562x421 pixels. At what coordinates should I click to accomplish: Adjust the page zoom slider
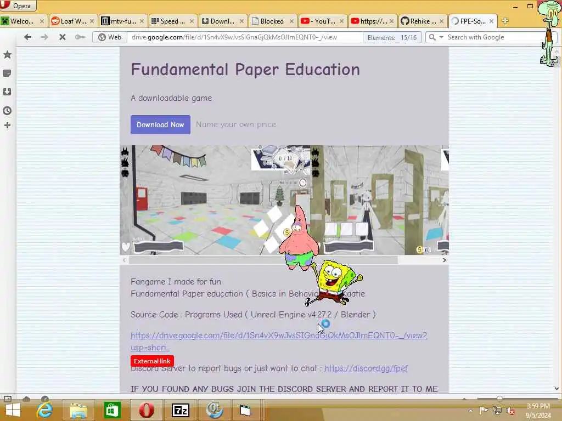click(x=499, y=399)
